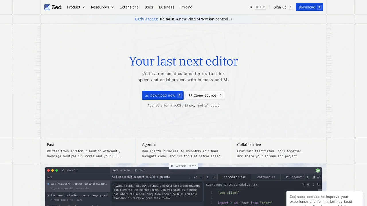Open the second main branch indicator
367x206 pixels.
(140, 170)
